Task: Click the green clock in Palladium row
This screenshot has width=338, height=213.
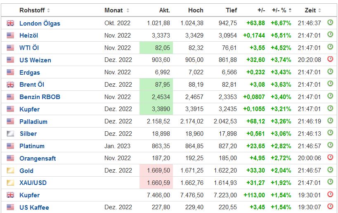Action: coord(330,121)
